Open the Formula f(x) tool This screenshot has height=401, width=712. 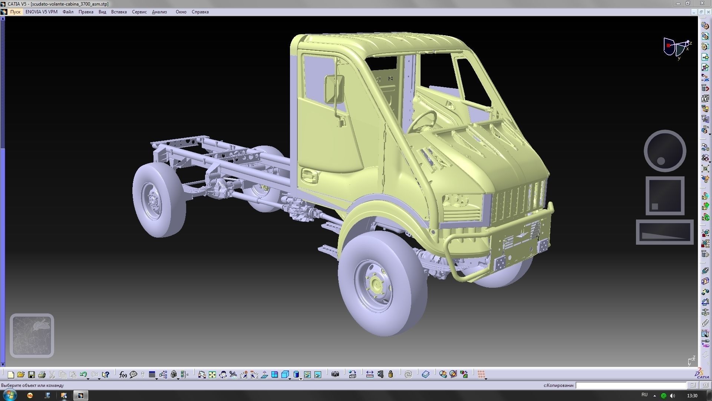point(123,374)
